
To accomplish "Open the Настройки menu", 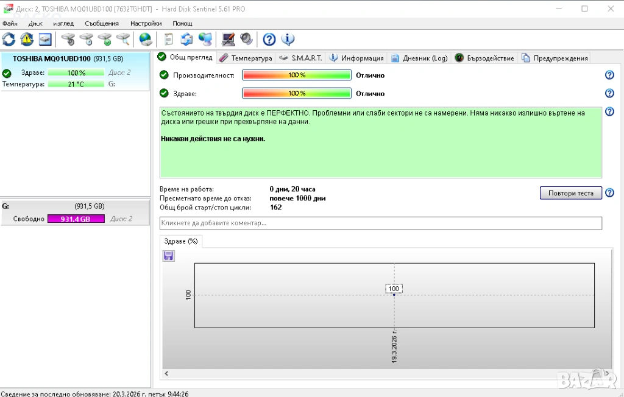I will point(146,23).
